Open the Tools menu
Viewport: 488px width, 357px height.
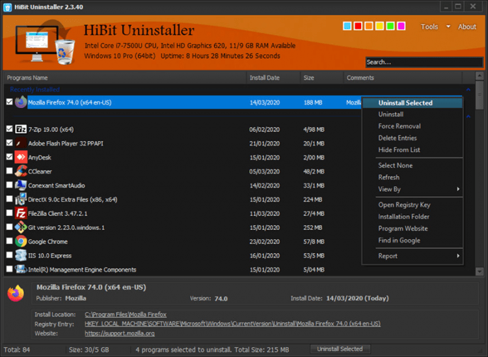[x=429, y=27]
